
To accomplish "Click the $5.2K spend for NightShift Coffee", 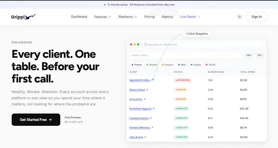I will click(244, 80).
